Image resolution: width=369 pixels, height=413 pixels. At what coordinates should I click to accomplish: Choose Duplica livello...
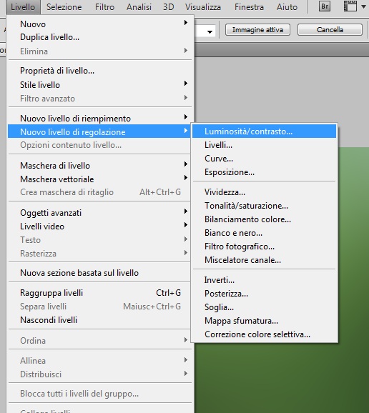pos(100,37)
